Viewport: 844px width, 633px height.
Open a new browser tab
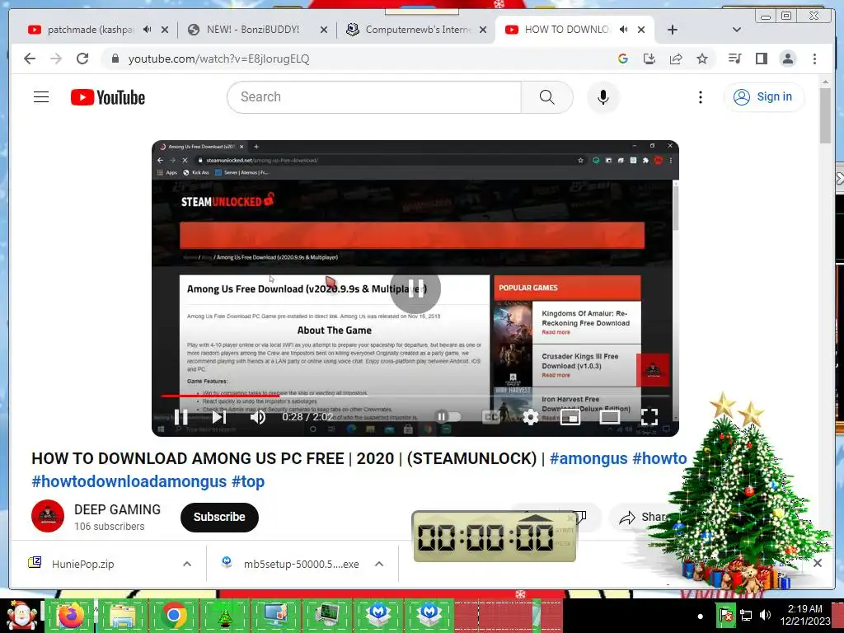(673, 30)
